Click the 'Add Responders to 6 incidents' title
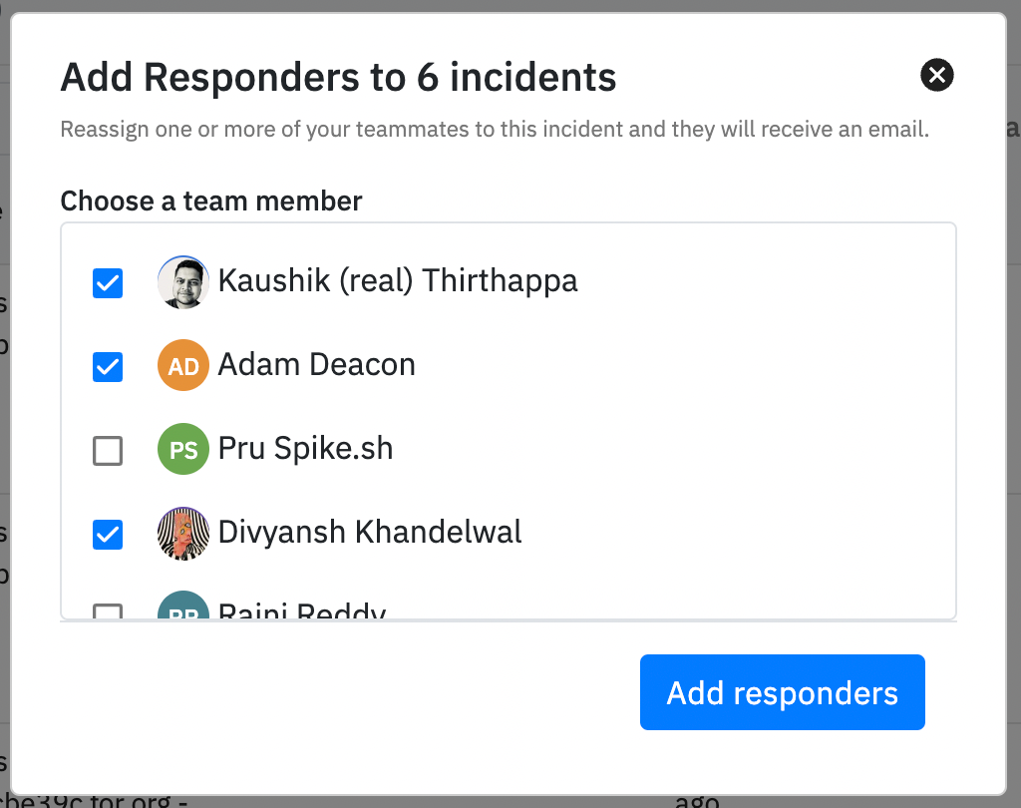The height and width of the screenshot is (808, 1021). click(x=338, y=77)
